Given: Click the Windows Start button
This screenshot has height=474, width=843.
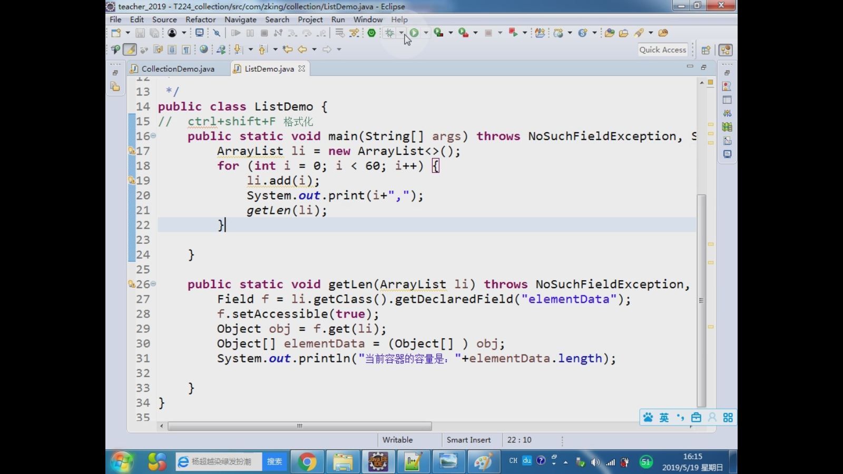Looking at the screenshot, I should point(122,462).
